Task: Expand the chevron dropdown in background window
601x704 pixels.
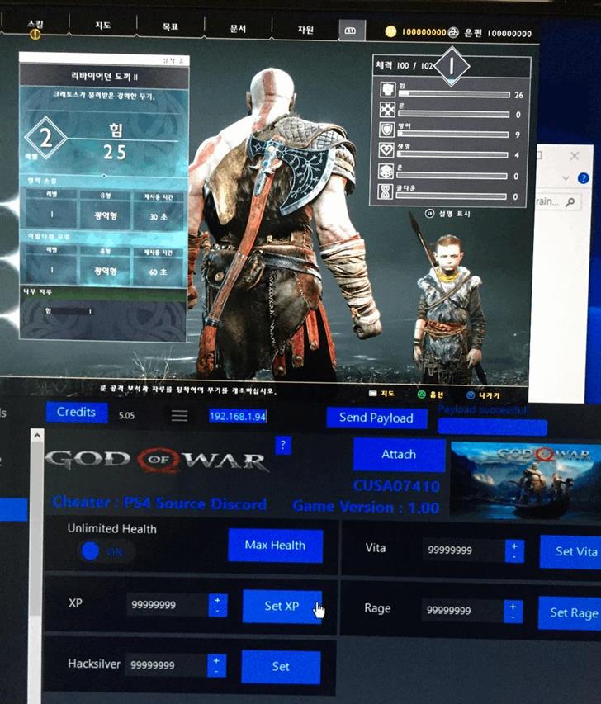Action: (x=565, y=178)
